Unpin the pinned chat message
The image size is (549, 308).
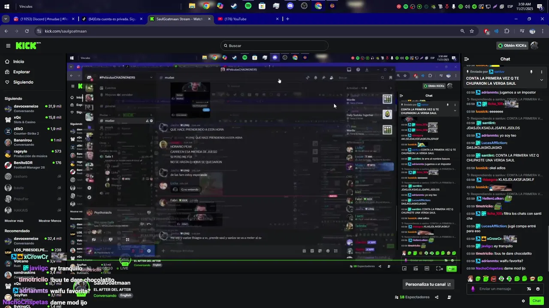pyautogui.click(x=531, y=72)
